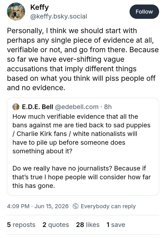This screenshot has width=166, height=238.
Task: Open the 4:09 PM Jun 15, 2026 timestamp
Action: coord(38,206)
